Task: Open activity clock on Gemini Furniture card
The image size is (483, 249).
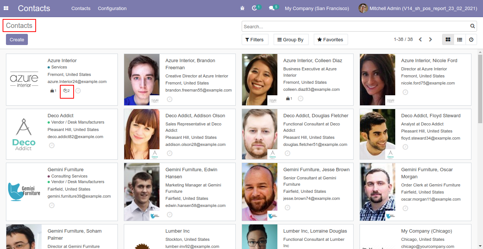Action: click(52, 205)
